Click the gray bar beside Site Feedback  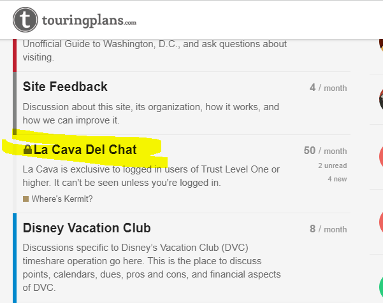(x=14, y=102)
